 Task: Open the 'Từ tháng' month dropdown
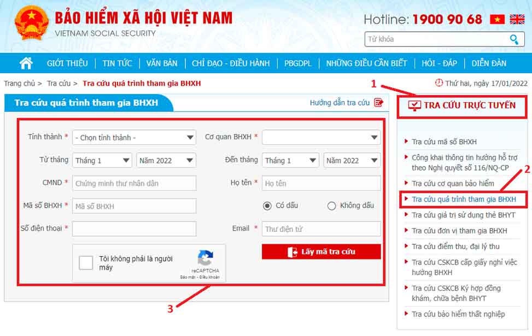[x=102, y=161]
